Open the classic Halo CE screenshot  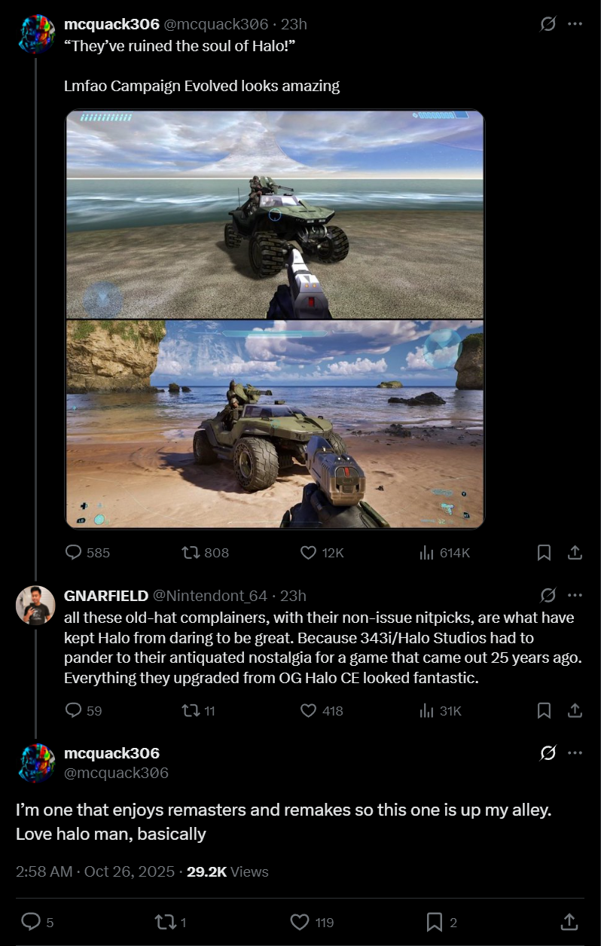[275, 215]
